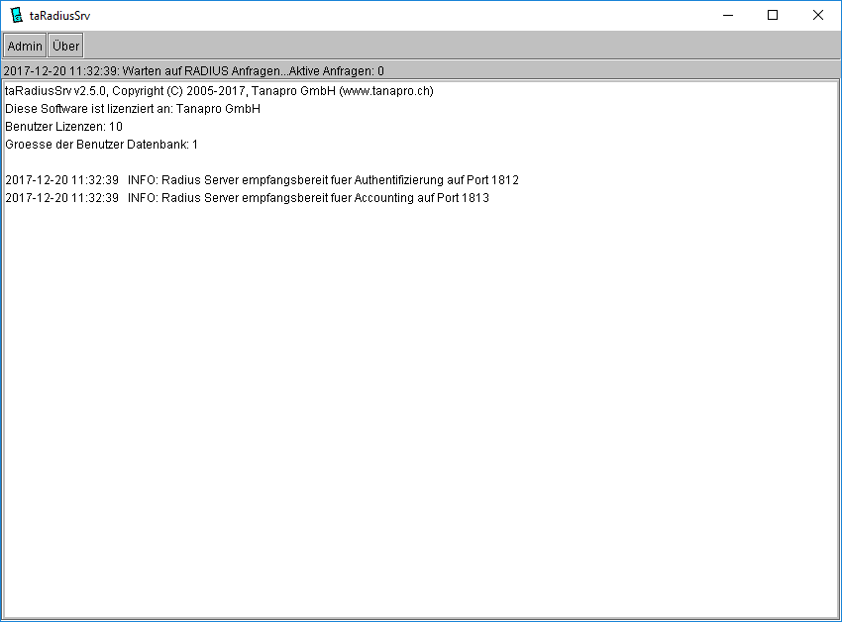Click the line 'Diese Software ist lizenziert an: Tanapro GmbH'
Viewport: 842px width, 622px height.
point(133,109)
